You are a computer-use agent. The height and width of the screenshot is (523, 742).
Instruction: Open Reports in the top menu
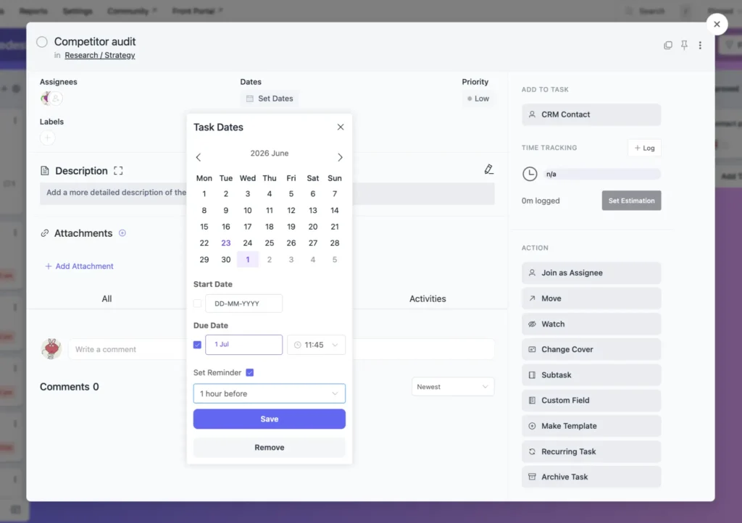point(33,11)
